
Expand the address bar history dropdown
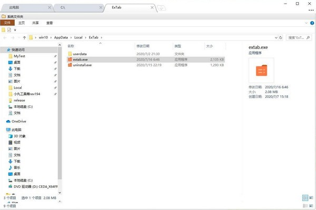point(276,37)
